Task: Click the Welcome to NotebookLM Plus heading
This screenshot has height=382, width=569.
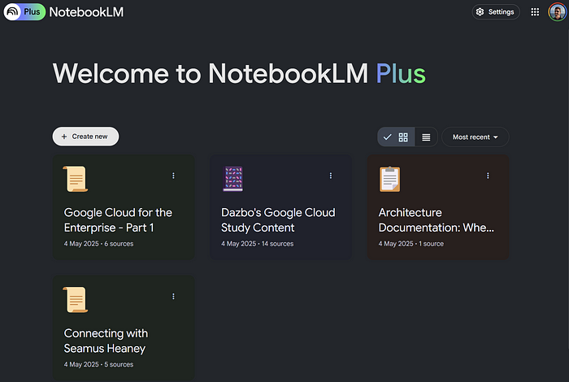Action: pos(239,74)
